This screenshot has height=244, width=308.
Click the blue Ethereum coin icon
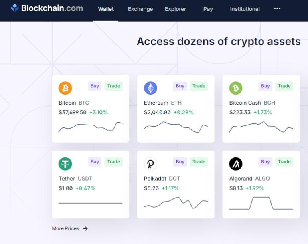(150, 88)
